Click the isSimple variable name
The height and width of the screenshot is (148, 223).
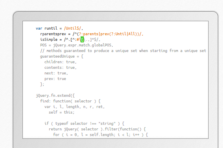[49, 40]
